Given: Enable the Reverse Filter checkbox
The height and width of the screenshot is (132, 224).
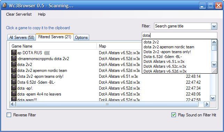Looking at the screenshot, I should [x=9, y=115].
